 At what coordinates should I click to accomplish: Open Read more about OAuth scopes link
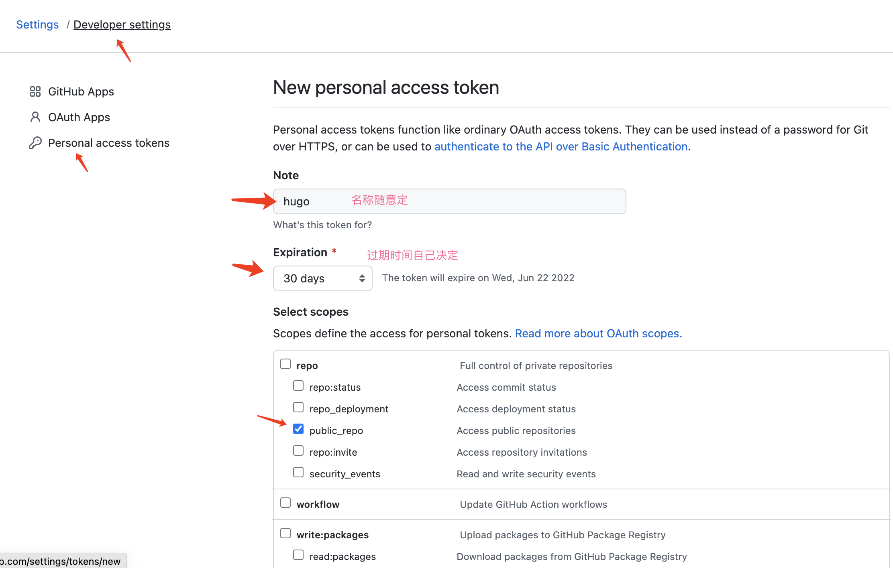point(598,333)
